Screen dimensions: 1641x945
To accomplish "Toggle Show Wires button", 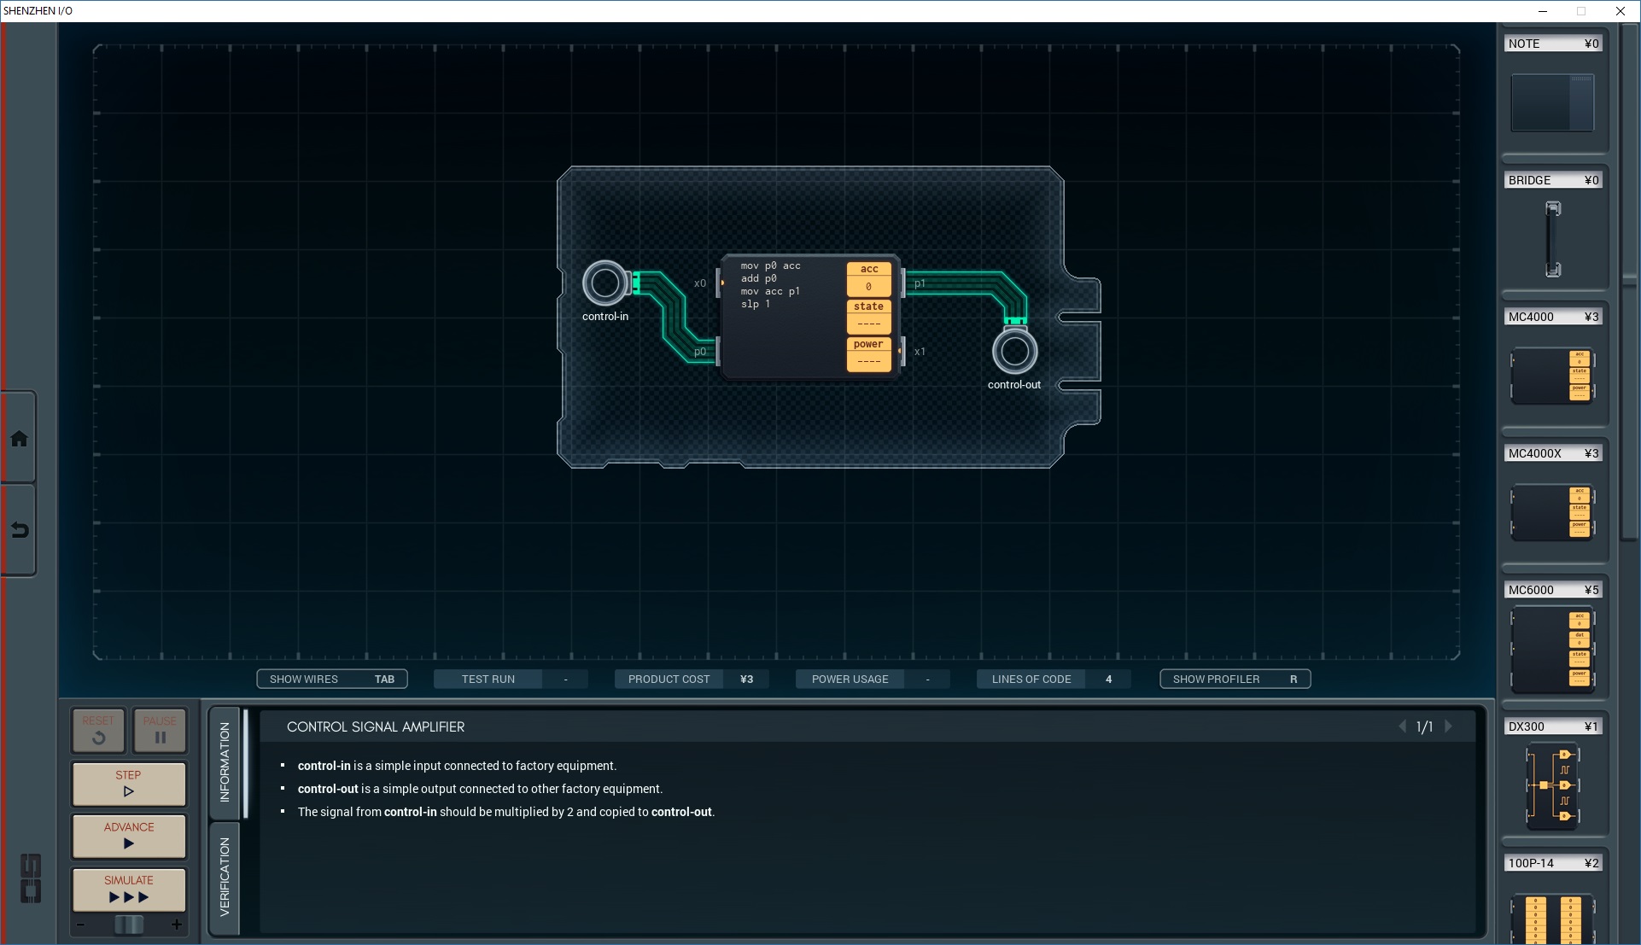I will pos(331,680).
